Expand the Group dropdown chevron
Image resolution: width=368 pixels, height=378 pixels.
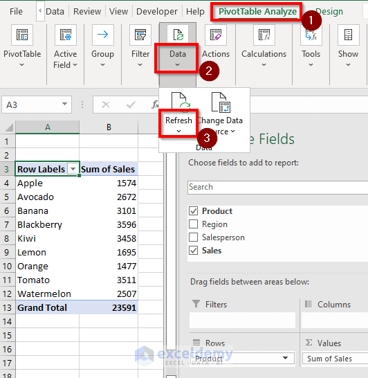click(x=102, y=65)
